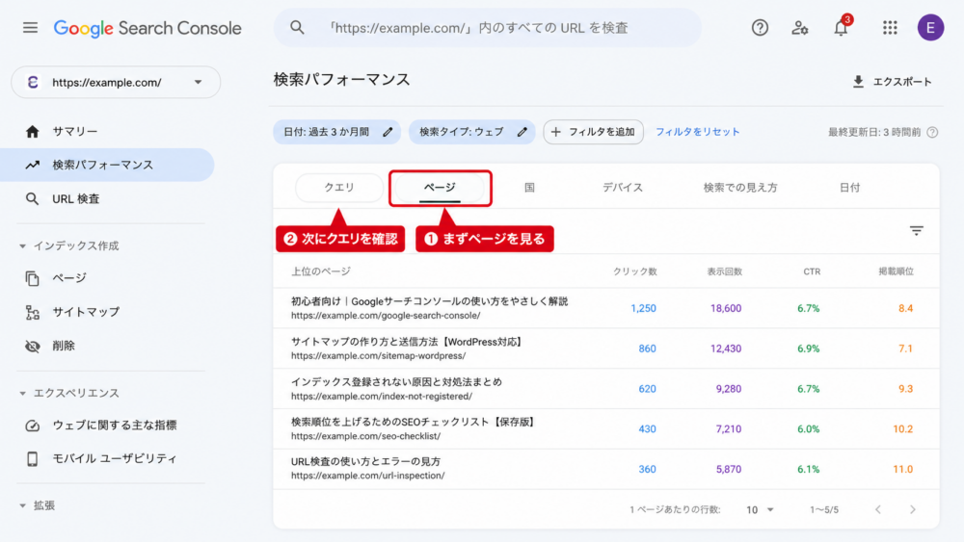This screenshot has width=964, height=542.
Task: Click the sitemap-wordpress page row URL
Action: click(x=378, y=356)
